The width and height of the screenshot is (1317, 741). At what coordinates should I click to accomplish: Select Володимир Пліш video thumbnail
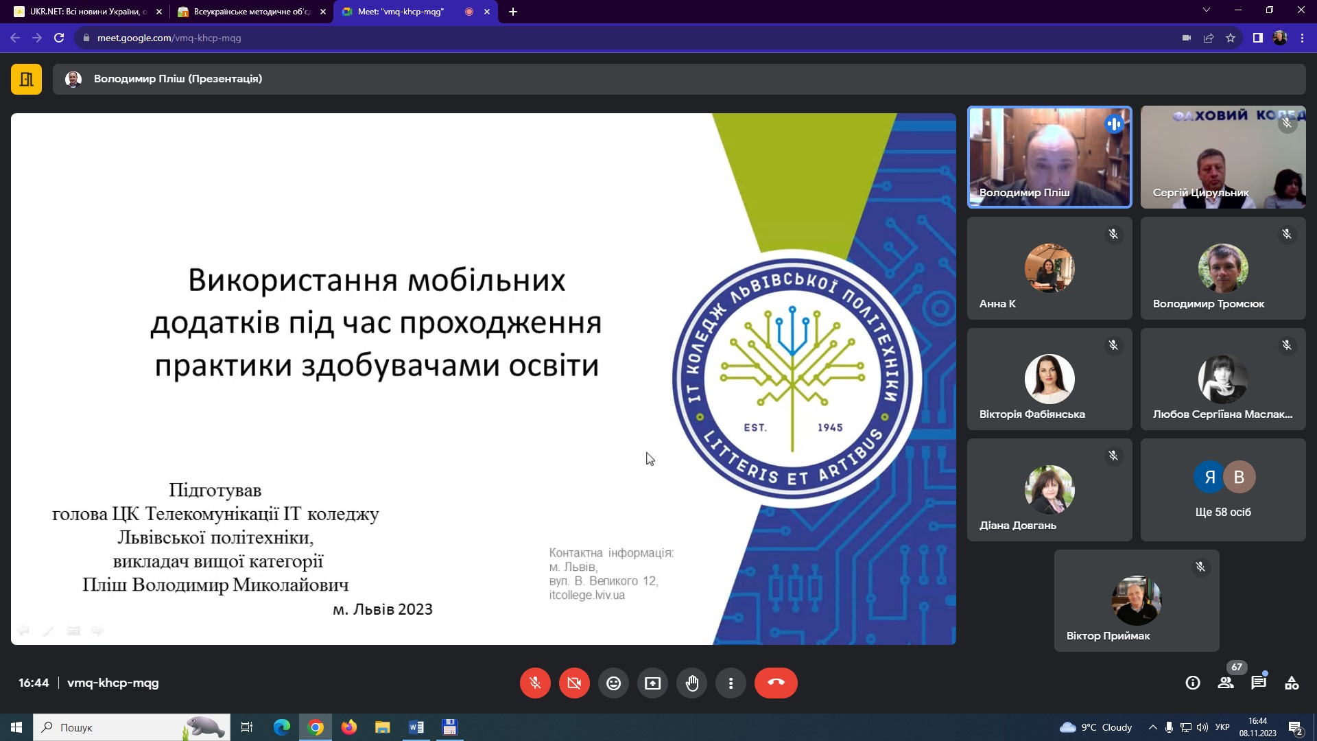click(x=1049, y=156)
